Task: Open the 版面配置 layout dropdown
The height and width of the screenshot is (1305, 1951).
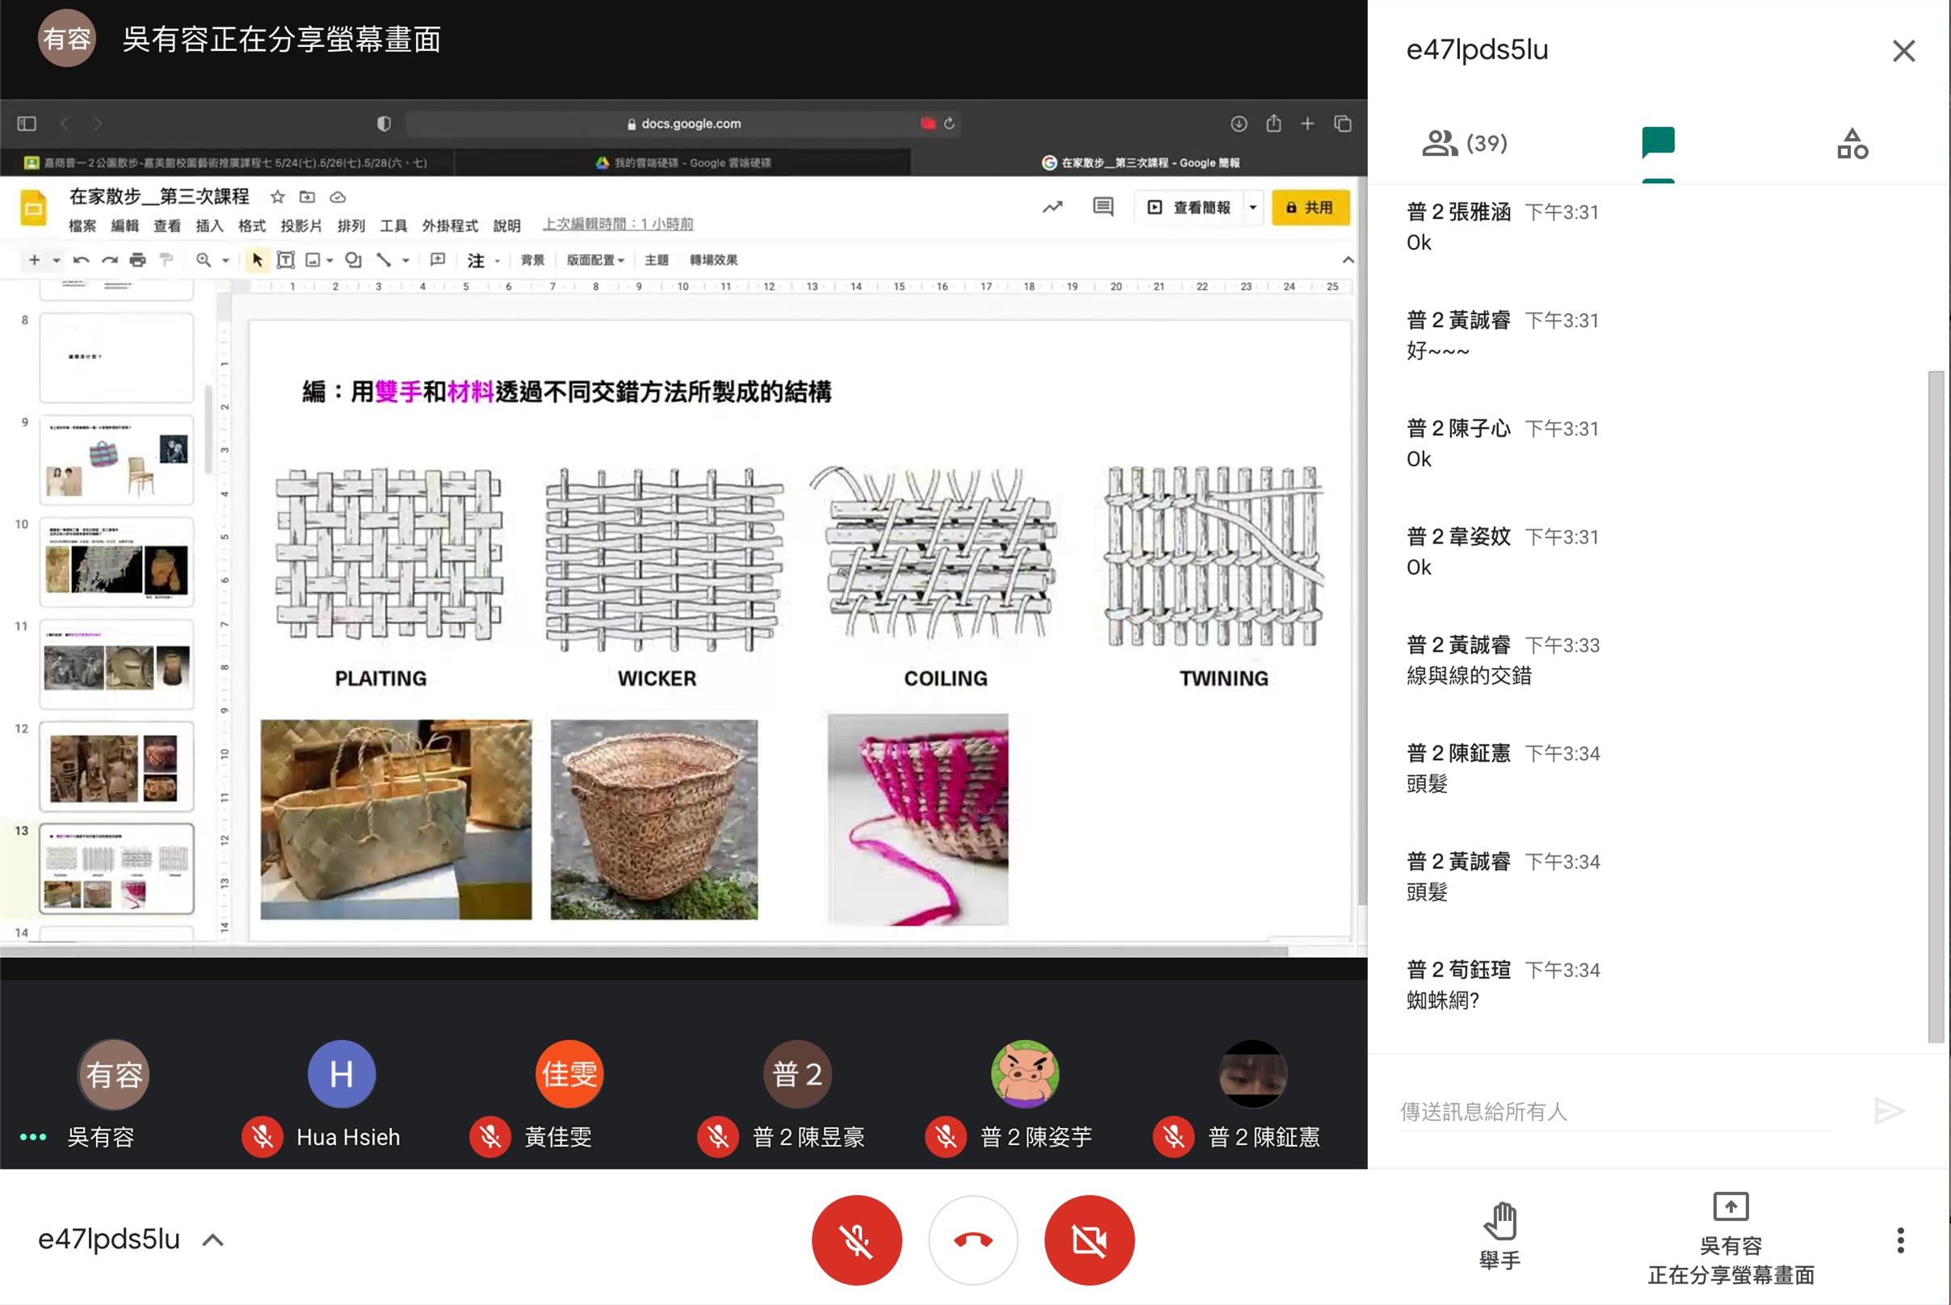Action: (x=595, y=260)
